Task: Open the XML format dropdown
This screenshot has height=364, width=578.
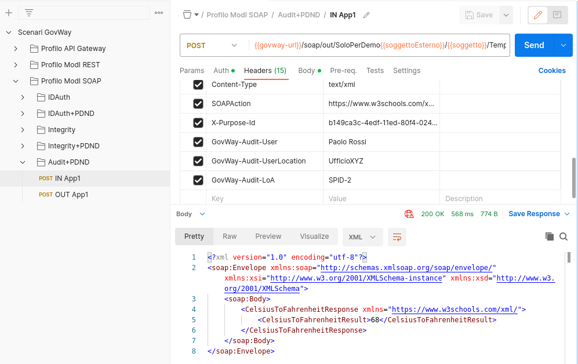Action: (x=362, y=237)
